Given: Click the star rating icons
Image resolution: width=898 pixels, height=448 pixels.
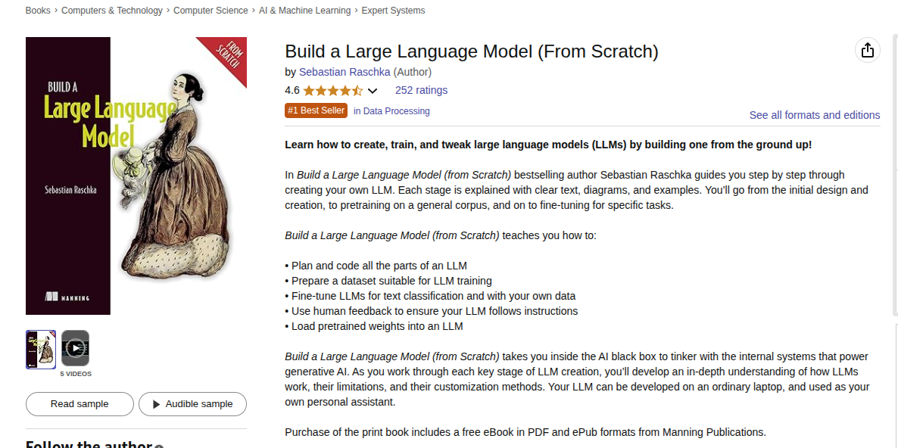Looking at the screenshot, I should [x=332, y=90].
